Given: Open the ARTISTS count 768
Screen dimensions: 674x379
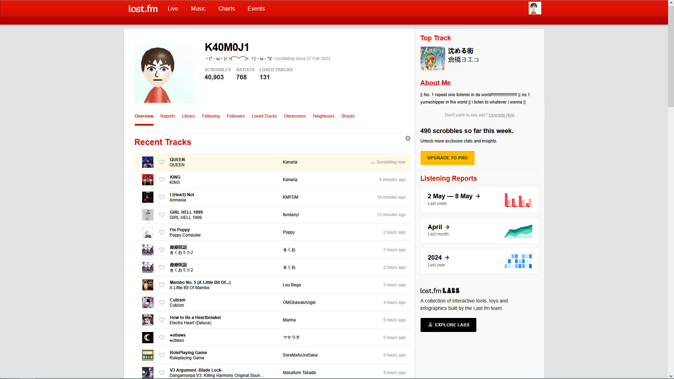Looking at the screenshot, I should click(x=241, y=77).
